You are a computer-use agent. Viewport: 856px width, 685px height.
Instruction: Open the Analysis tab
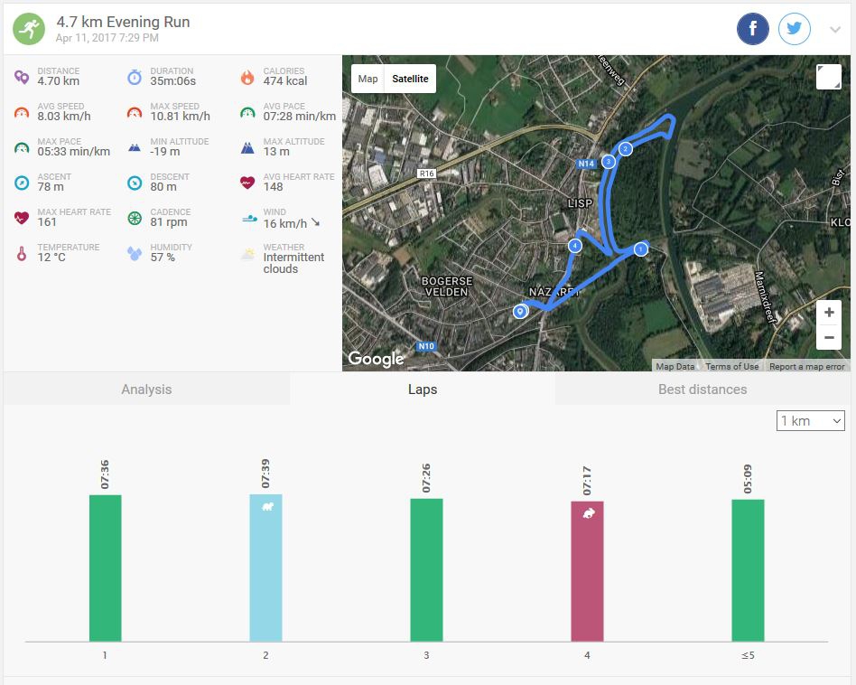point(146,389)
